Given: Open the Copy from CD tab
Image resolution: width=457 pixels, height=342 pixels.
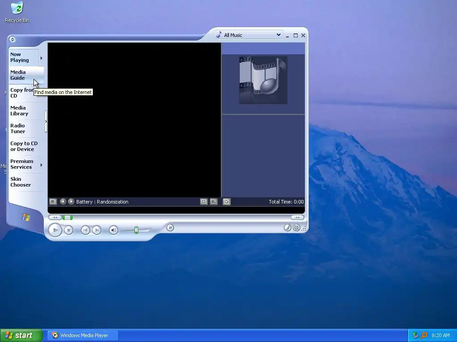Looking at the screenshot, I should pyautogui.click(x=26, y=93).
